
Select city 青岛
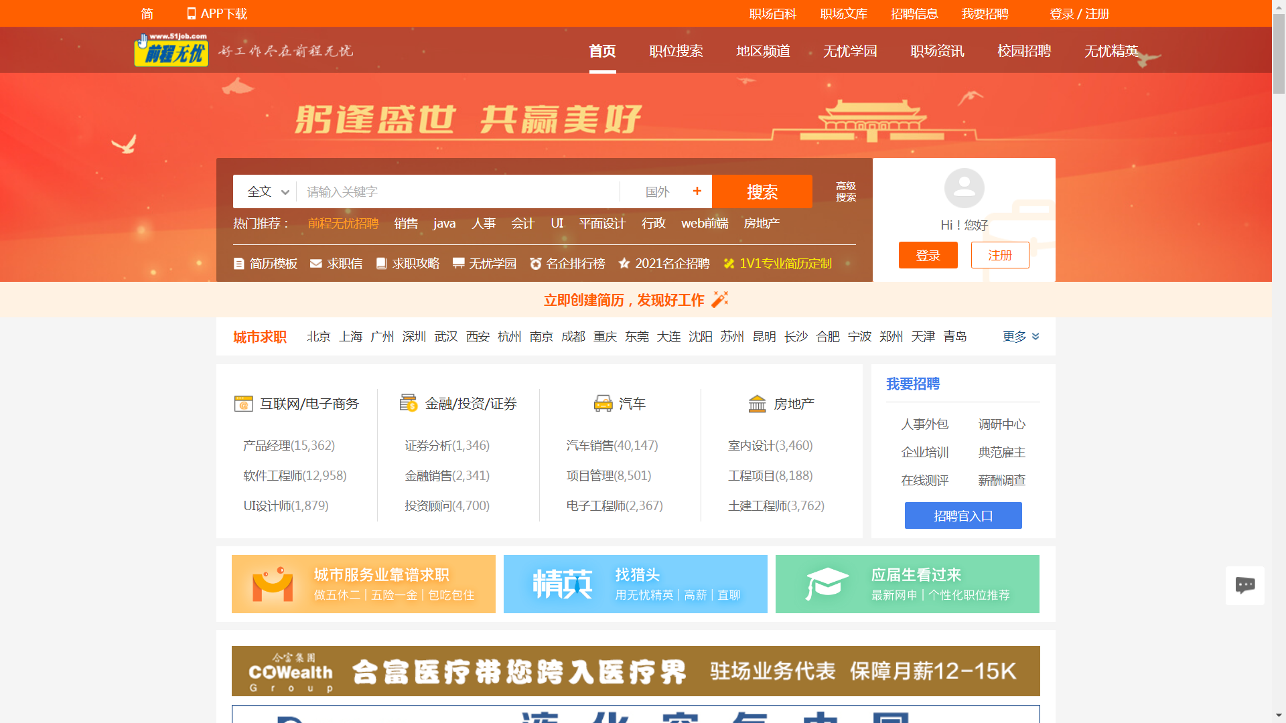pos(954,337)
